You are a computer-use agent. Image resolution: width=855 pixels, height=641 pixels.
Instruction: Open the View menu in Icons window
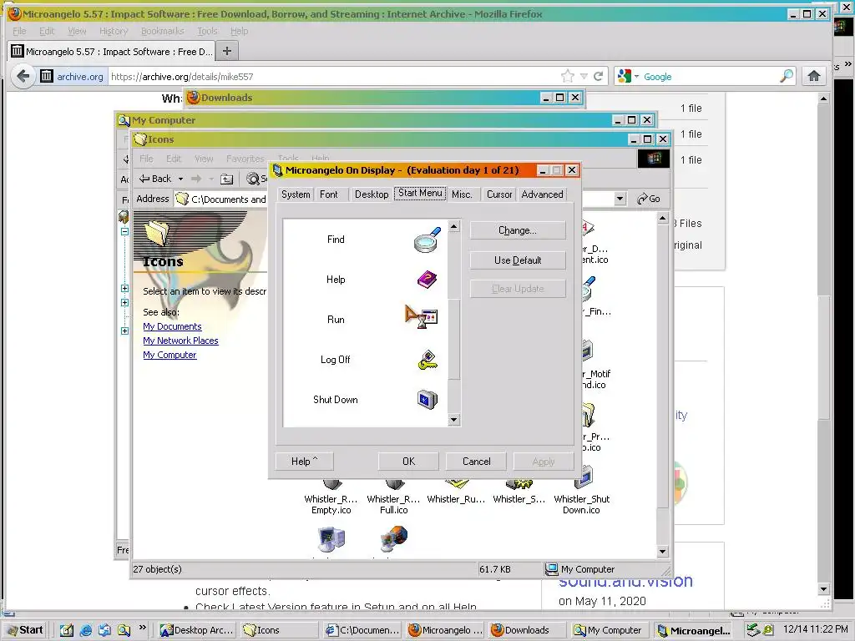(x=204, y=159)
